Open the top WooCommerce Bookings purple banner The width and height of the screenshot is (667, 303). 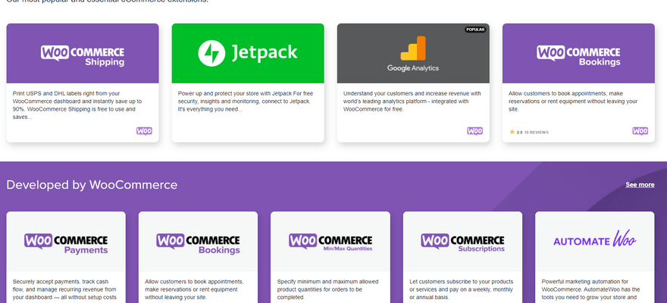578,53
